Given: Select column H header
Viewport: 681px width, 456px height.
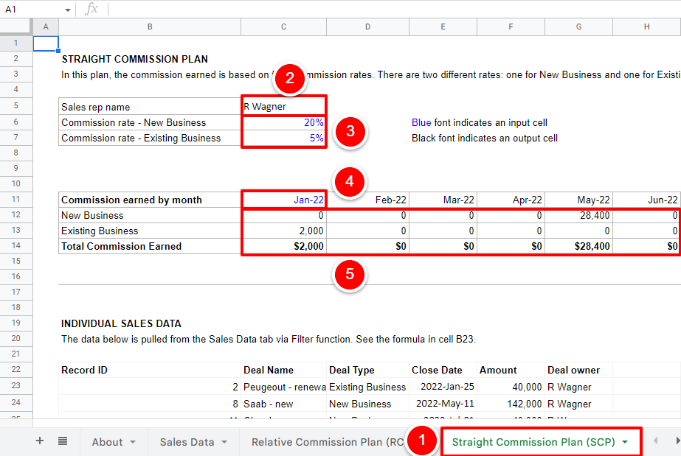Looking at the screenshot, I should (x=646, y=27).
